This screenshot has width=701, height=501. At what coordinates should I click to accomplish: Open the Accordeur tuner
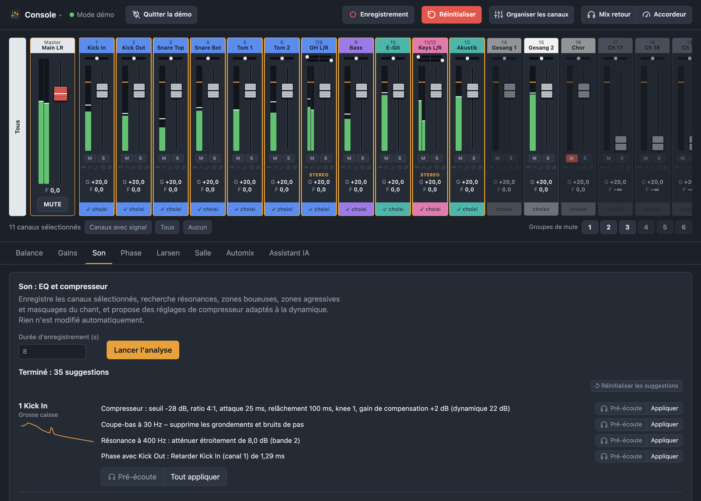pos(664,14)
